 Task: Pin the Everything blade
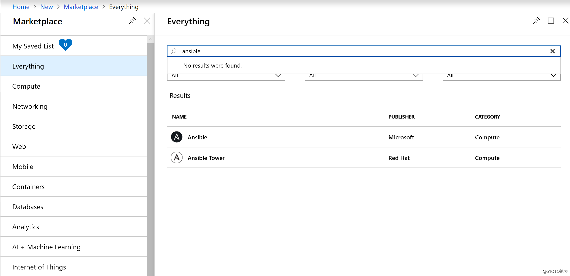pos(536,21)
